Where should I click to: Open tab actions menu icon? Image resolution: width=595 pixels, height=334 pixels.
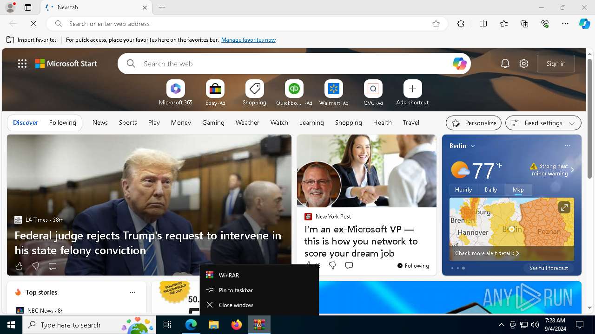click(28, 7)
